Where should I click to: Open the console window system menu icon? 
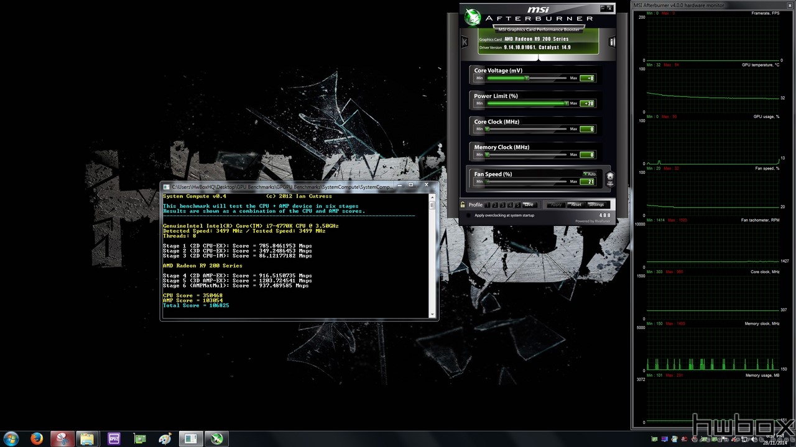167,186
